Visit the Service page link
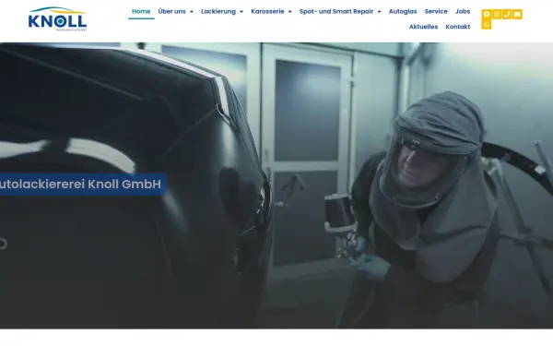553x346 pixels. [x=436, y=11]
